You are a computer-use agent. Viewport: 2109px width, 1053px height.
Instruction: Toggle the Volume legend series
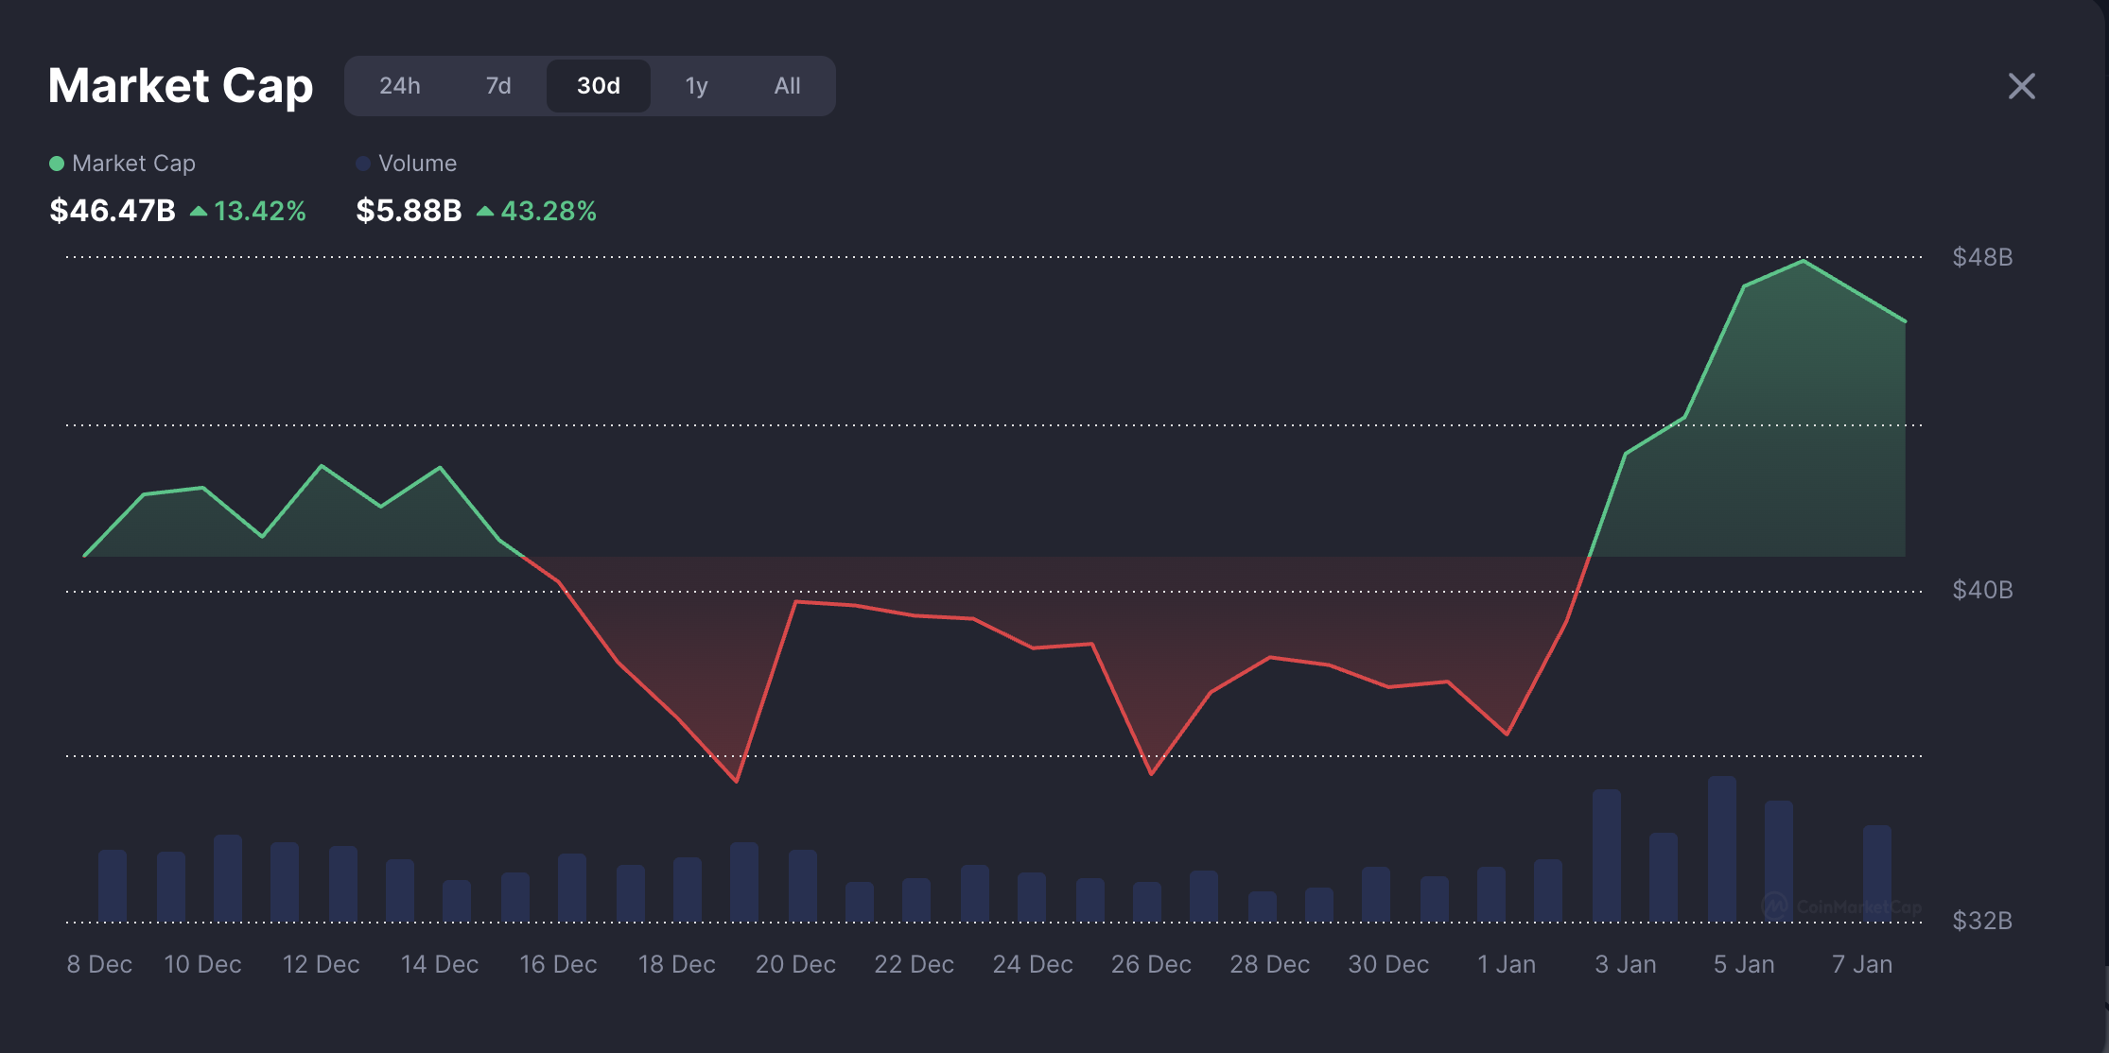coord(417,164)
